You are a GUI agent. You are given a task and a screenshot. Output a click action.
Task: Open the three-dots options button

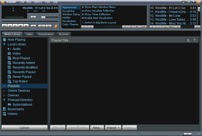(x=125, y=27)
